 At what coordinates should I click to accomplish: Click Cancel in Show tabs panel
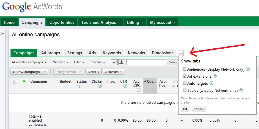tap(198, 109)
